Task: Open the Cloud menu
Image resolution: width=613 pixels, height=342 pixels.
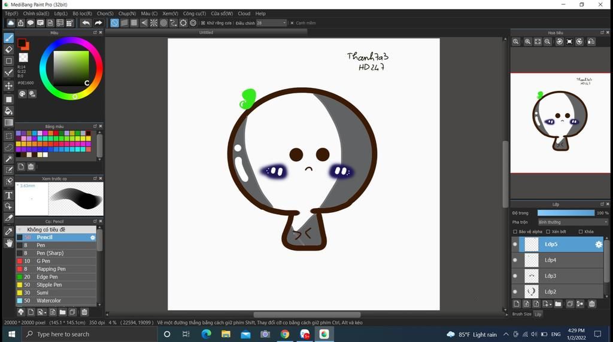Action: pos(244,13)
